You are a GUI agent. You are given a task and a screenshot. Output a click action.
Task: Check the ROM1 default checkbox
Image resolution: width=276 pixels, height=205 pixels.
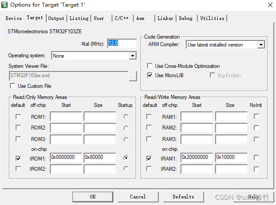click(18, 117)
